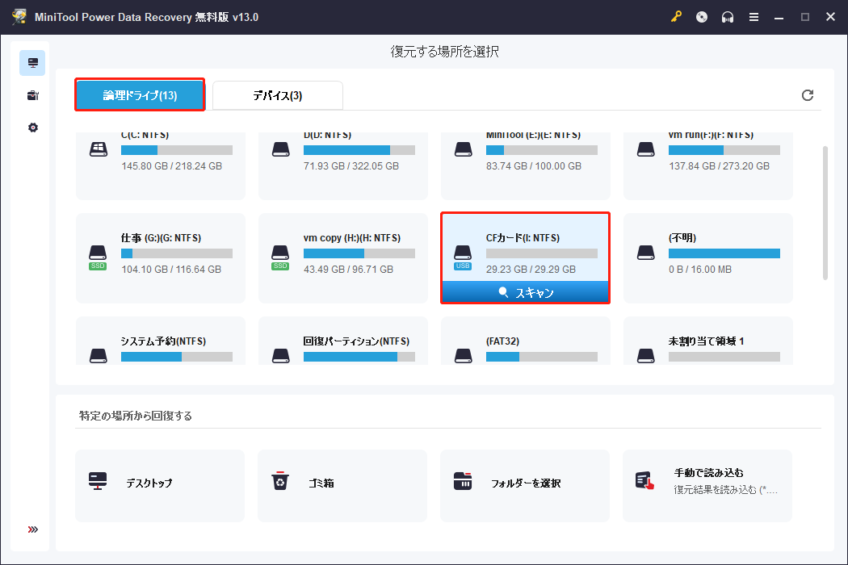Click the システム予約(NTFS) label

coord(163,341)
